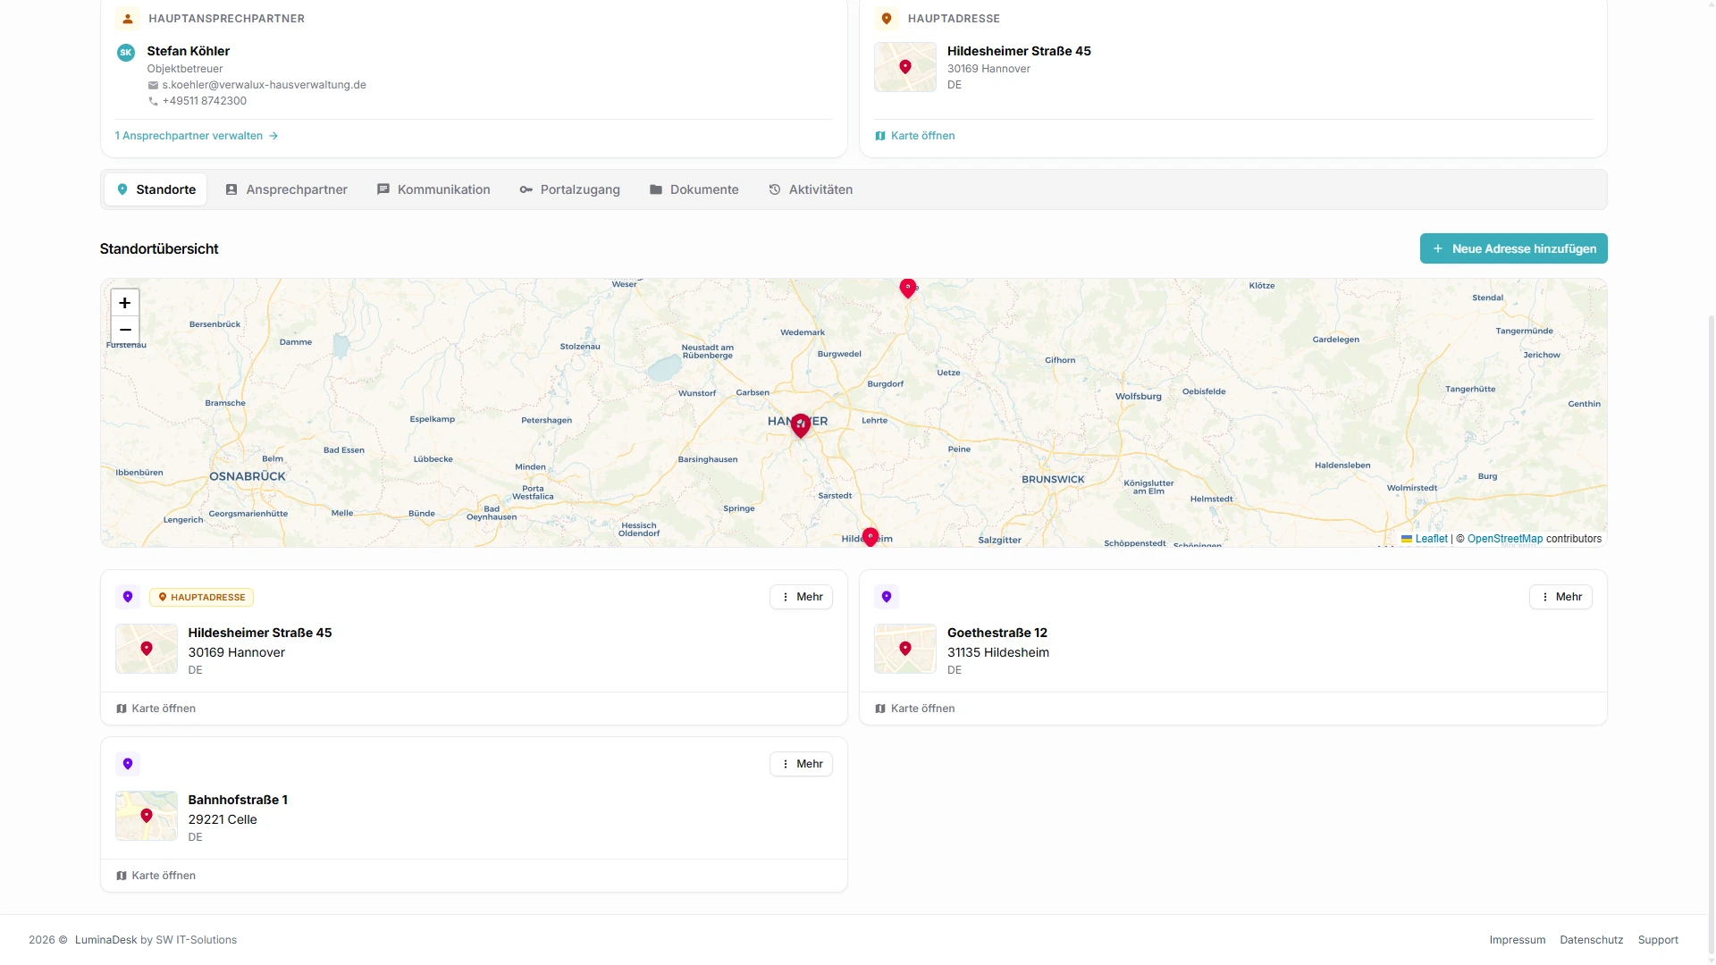Zoom in on the map with plus button

pos(125,303)
